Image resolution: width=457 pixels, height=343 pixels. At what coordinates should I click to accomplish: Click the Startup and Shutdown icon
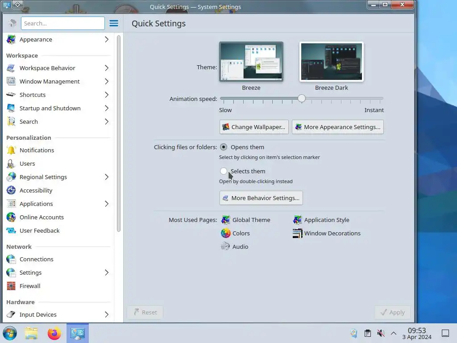11,108
